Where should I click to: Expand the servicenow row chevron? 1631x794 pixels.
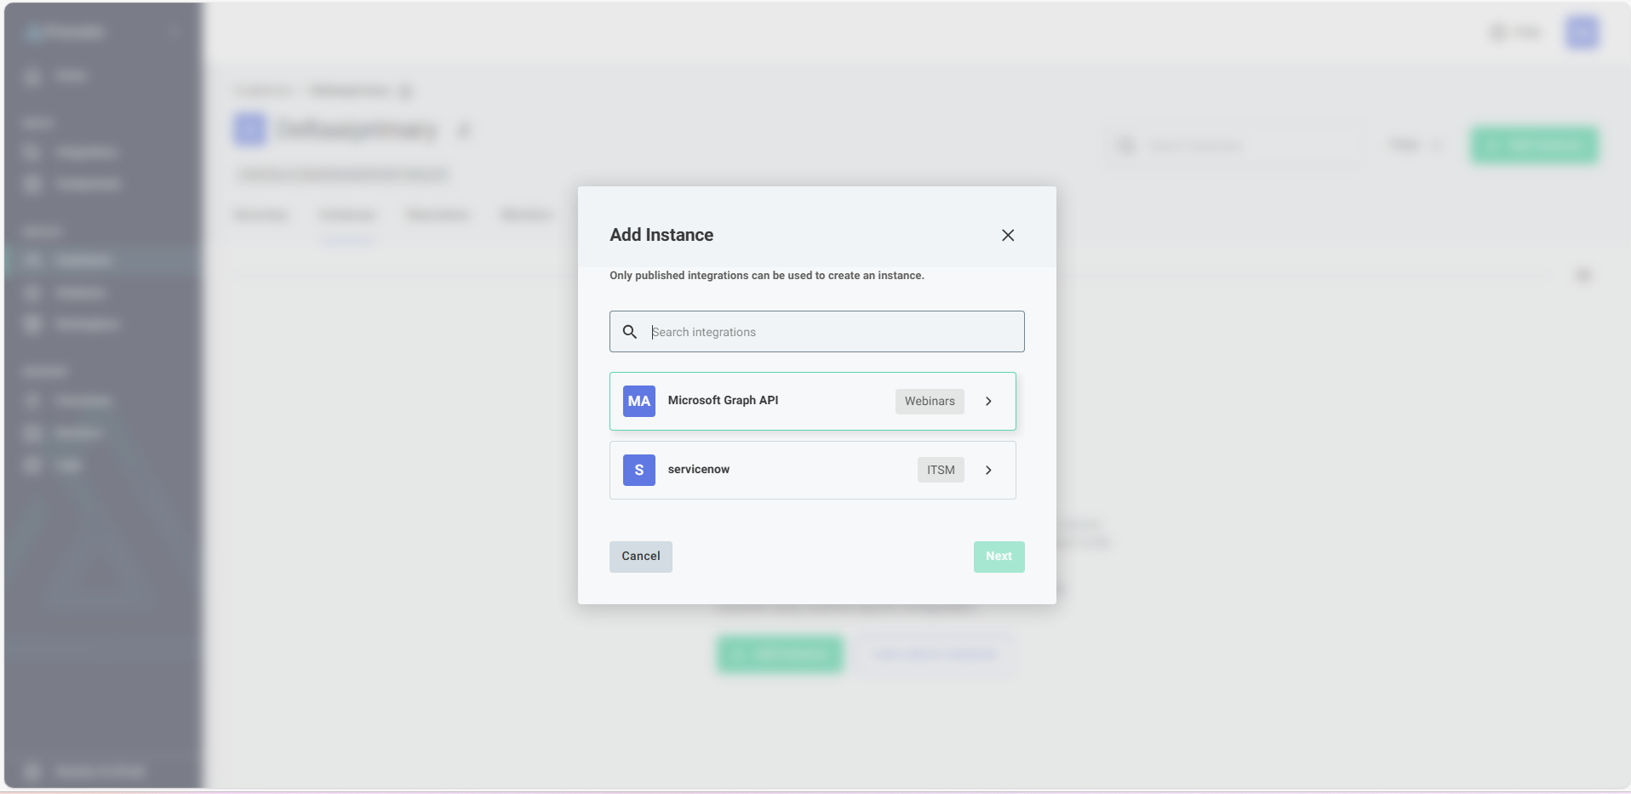pyautogui.click(x=988, y=470)
